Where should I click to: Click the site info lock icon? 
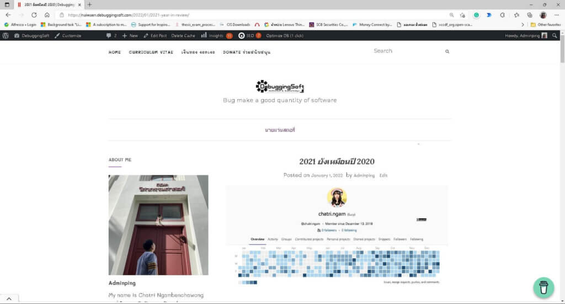click(62, 15)
